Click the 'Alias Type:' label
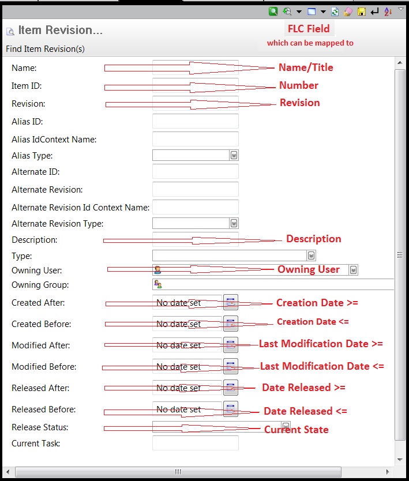 (x=32, y=156)
